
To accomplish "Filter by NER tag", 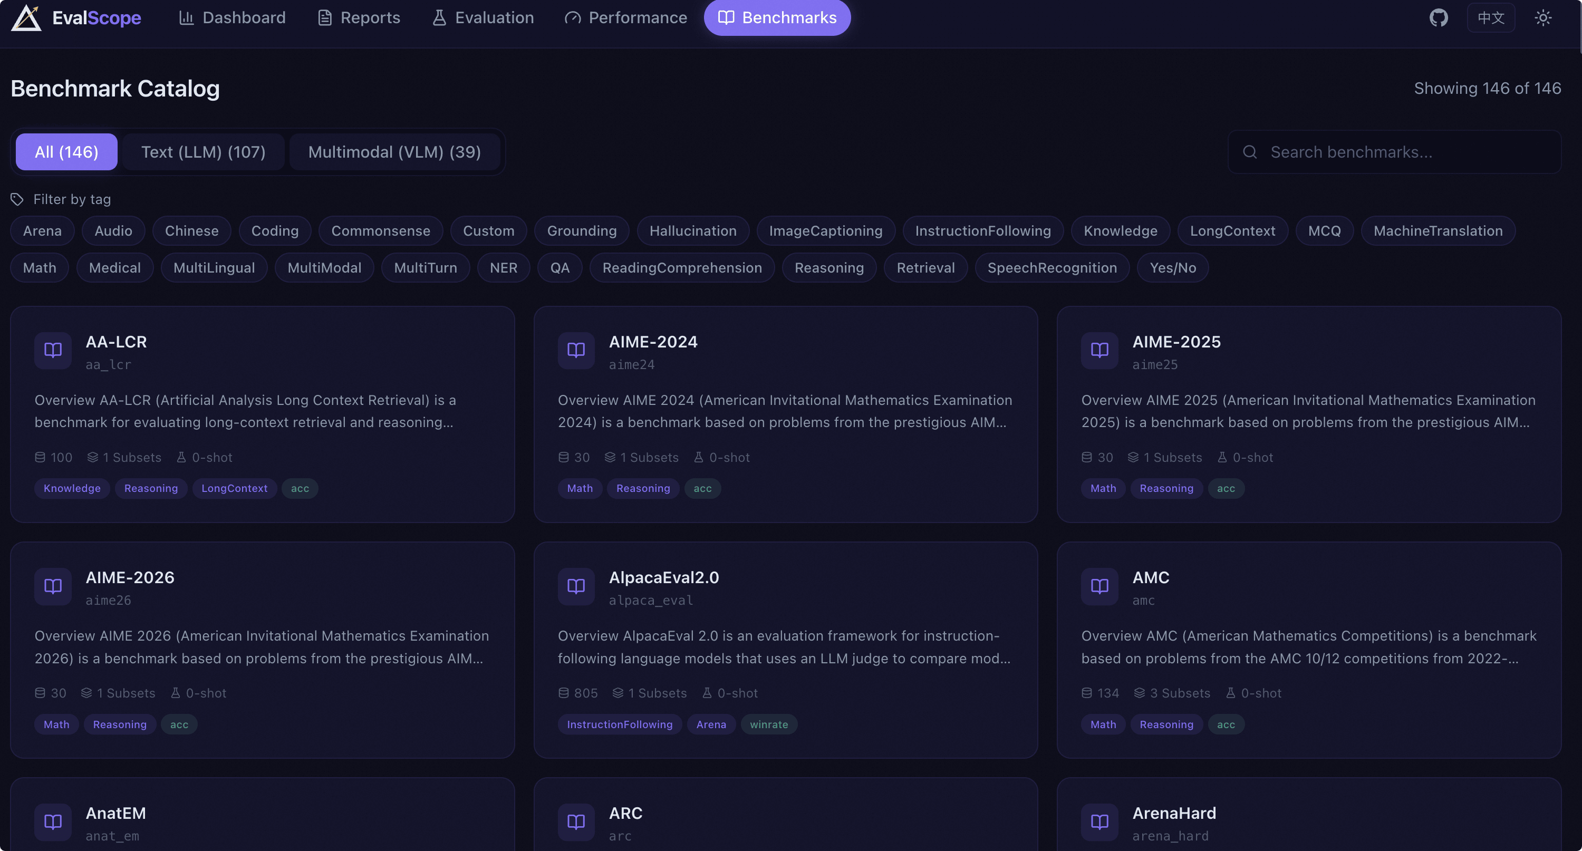I will 504,268.
